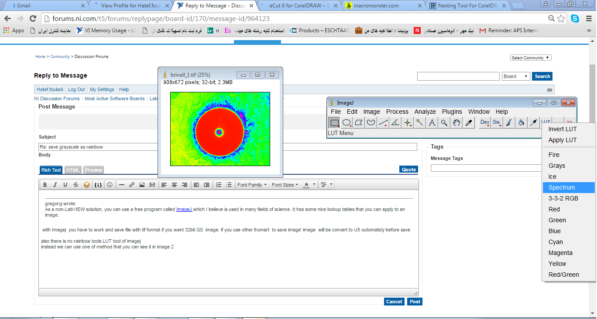
Task: Align the body text left
Action: (164, 185)
